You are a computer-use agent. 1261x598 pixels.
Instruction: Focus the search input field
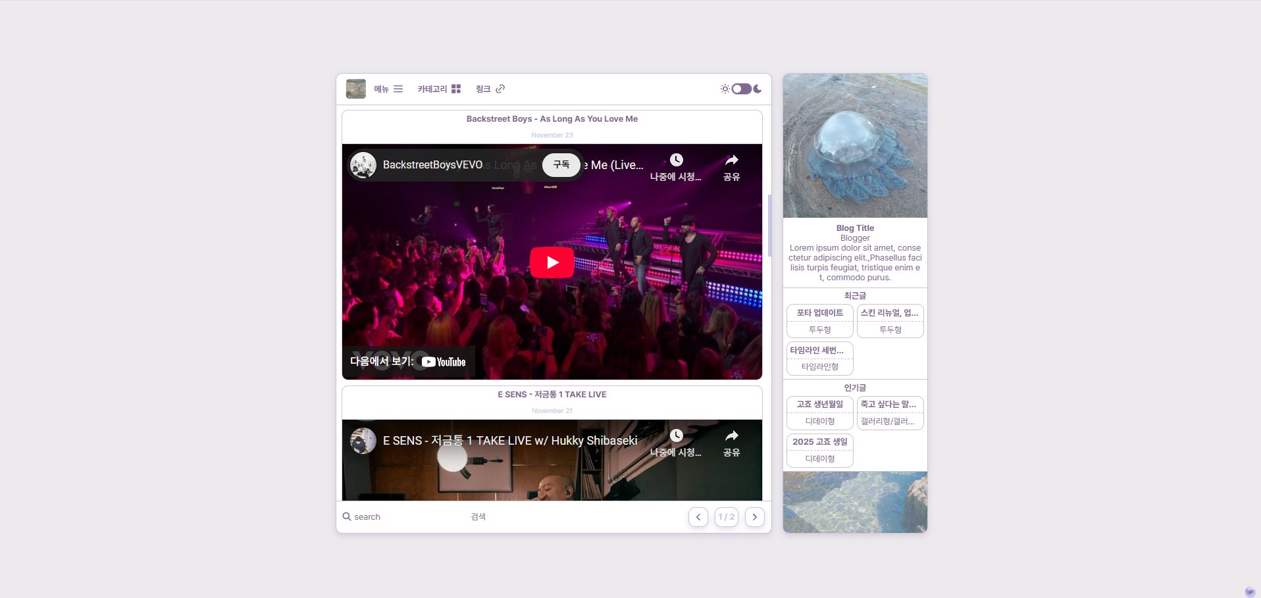(x=408, y=517)
